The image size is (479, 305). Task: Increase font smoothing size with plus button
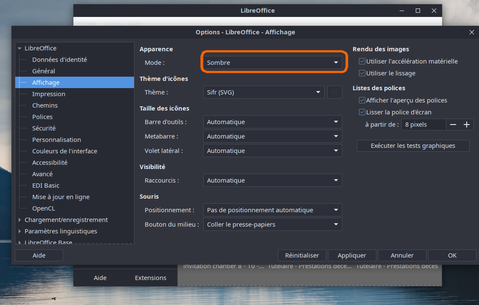(467, 125)
